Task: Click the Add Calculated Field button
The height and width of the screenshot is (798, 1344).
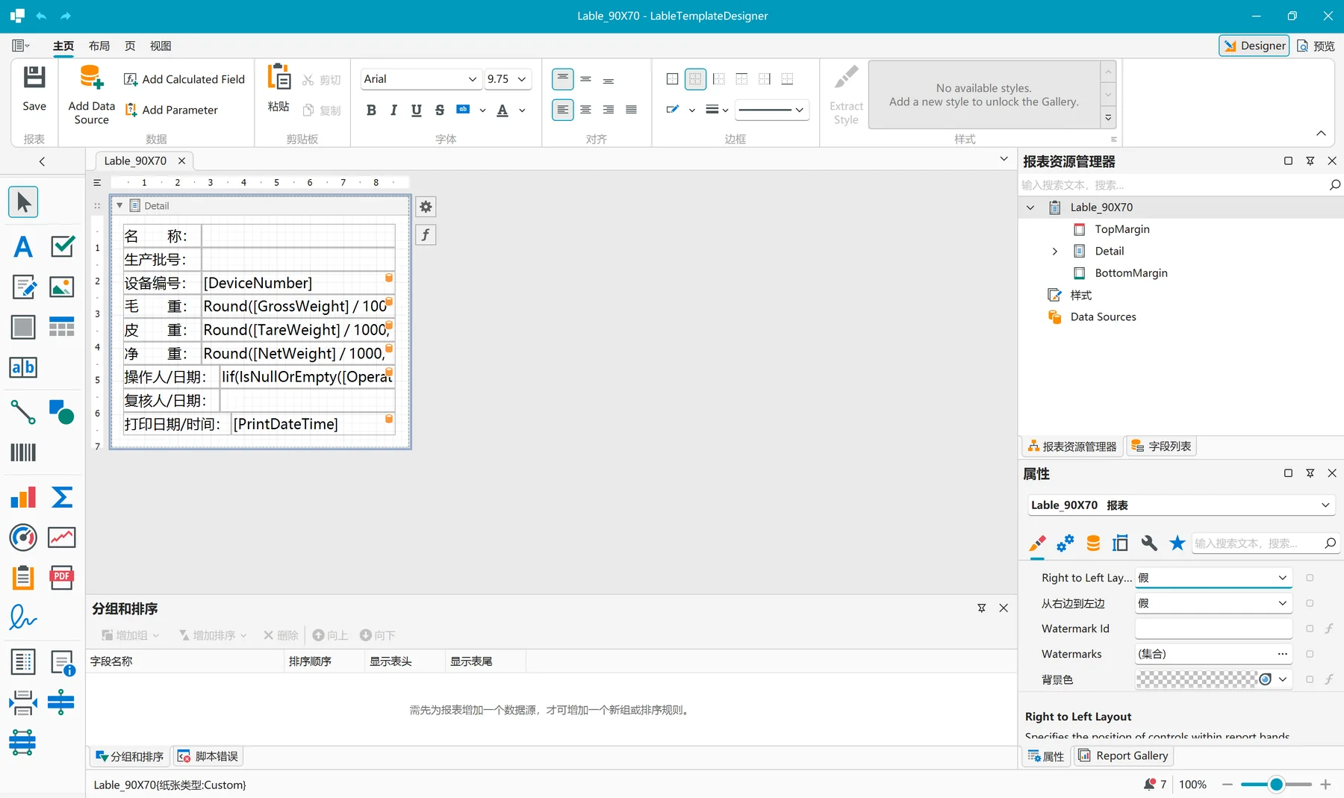Action: click(x=184, y=79)
